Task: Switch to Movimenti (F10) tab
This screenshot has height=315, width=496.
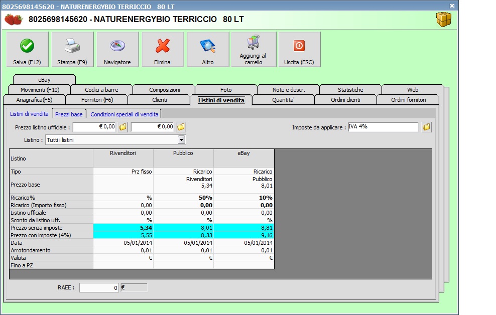Action: click(40, 90)
